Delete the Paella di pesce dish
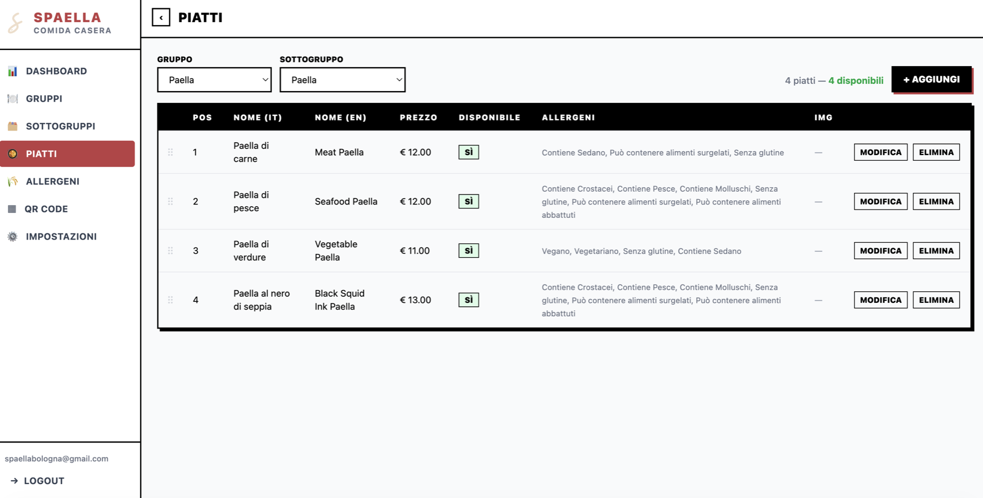 [936, 201]
